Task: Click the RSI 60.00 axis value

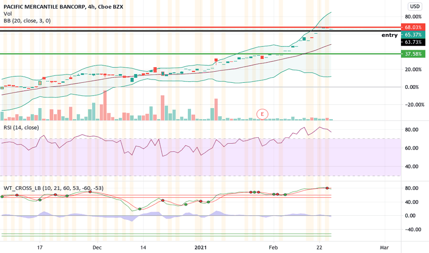Action: 412,148
